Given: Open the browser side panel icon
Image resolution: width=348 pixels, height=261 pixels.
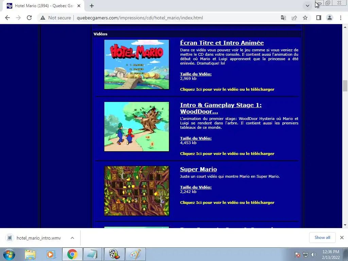Looking at the screenshot, I should point(319,18).
